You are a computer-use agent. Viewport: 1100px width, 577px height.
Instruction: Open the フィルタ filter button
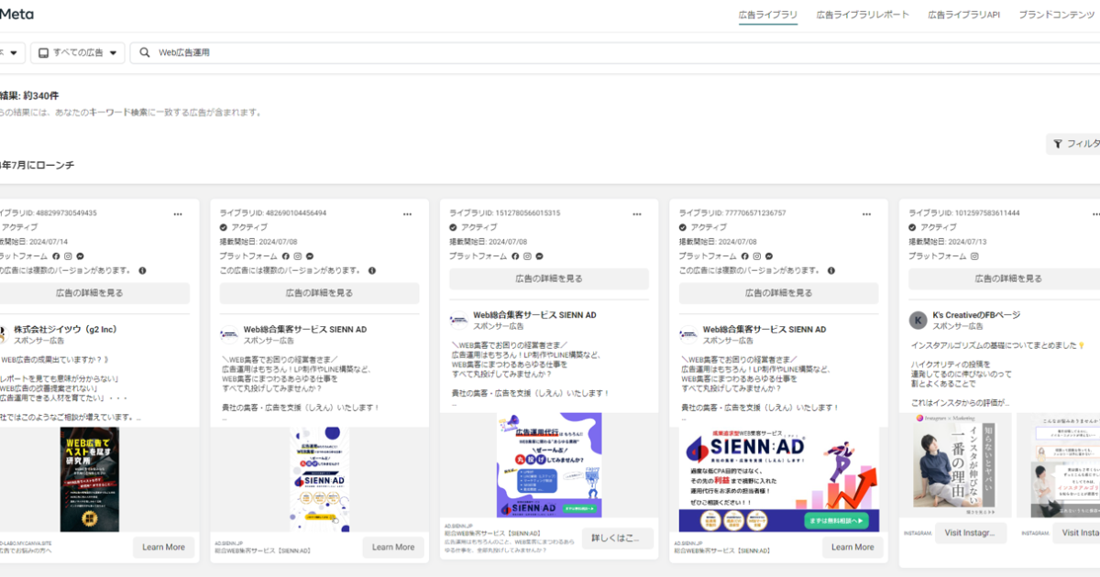click(1073, 144)
